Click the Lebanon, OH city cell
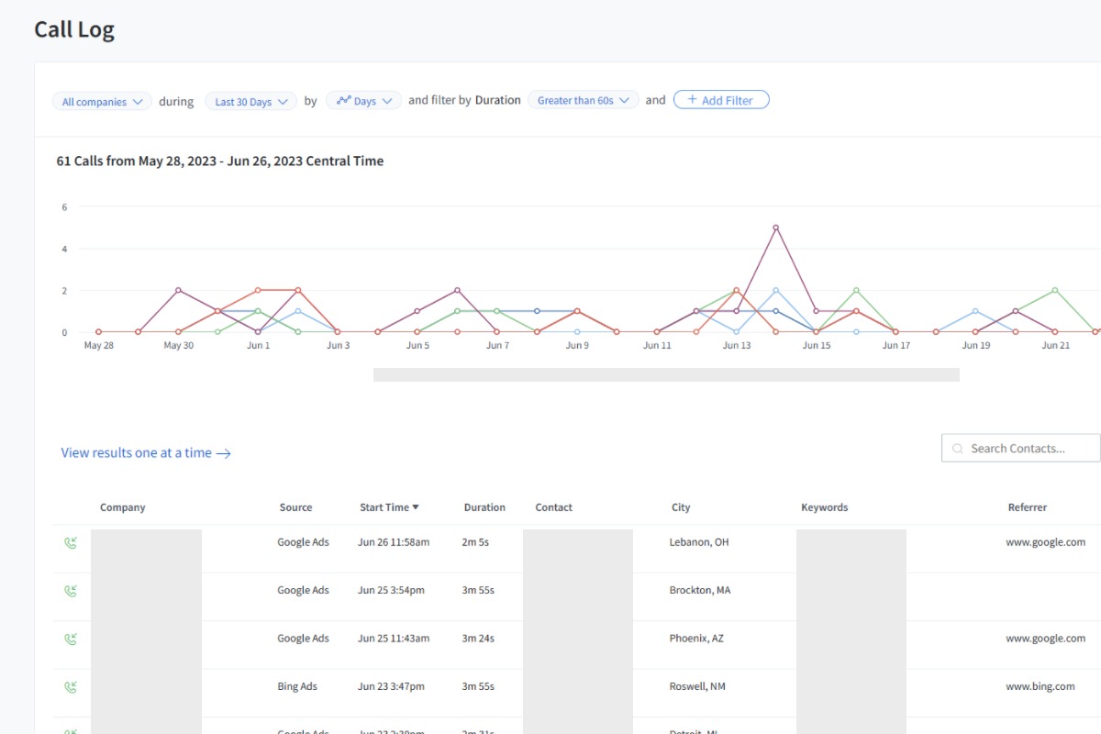 [x=699, y=542]
